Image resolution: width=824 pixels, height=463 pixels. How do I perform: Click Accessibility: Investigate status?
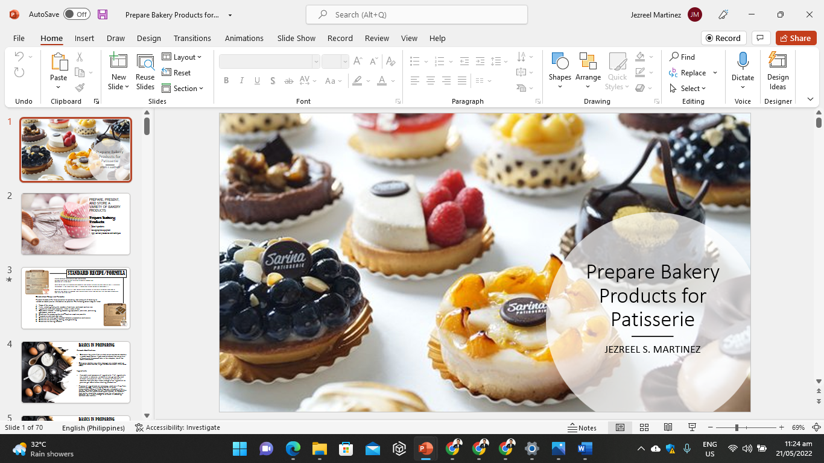[177, 427]
